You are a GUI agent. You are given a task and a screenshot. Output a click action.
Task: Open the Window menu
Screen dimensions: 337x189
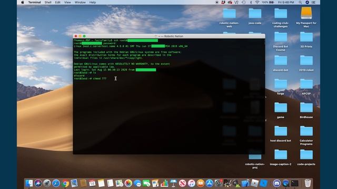[x=80, y=2]
